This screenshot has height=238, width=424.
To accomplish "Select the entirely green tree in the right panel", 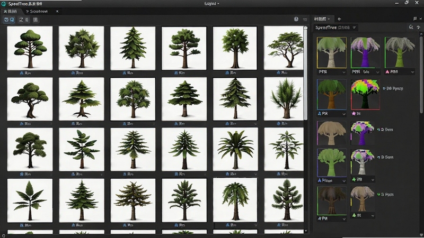I will click(x=332, y=162).
